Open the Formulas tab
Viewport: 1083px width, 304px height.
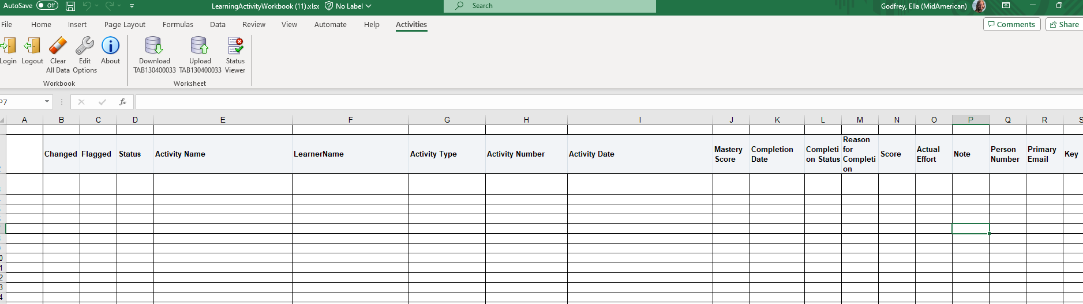coord(178,24)
